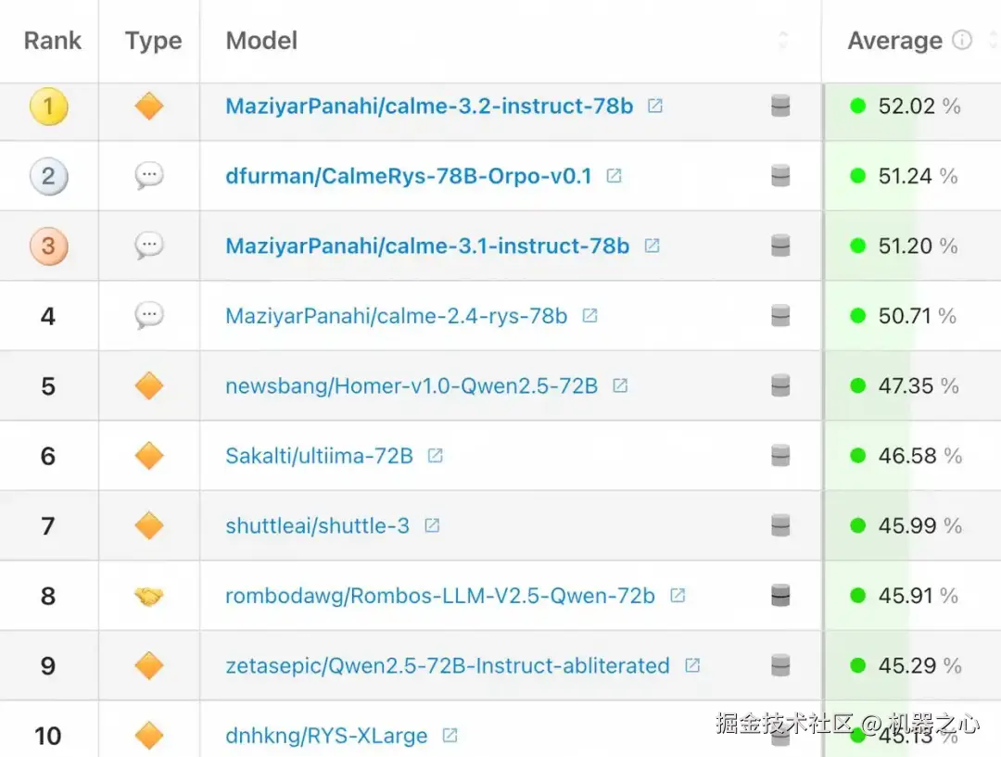1001x757 pixels.
Task: Click the orange diamond type icon in rank 6 row
Action: pyautogui.click(x=149, y=456)
